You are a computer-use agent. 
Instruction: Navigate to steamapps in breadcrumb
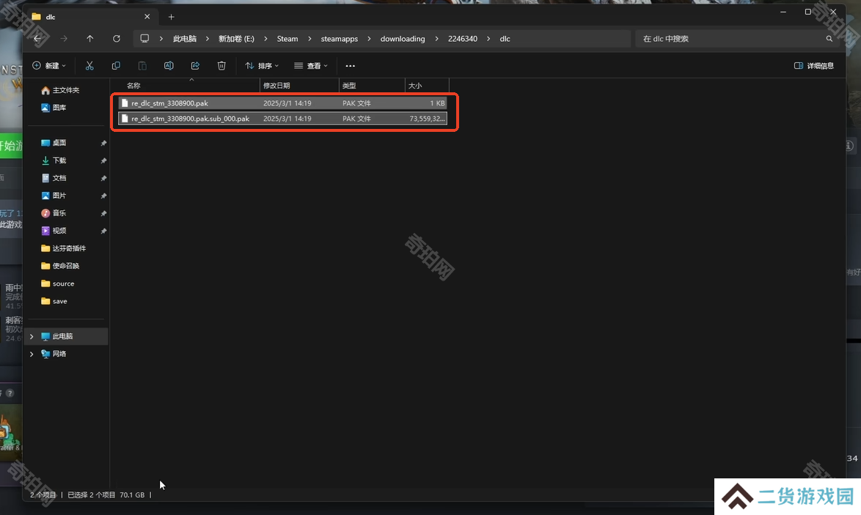[340, 39]
